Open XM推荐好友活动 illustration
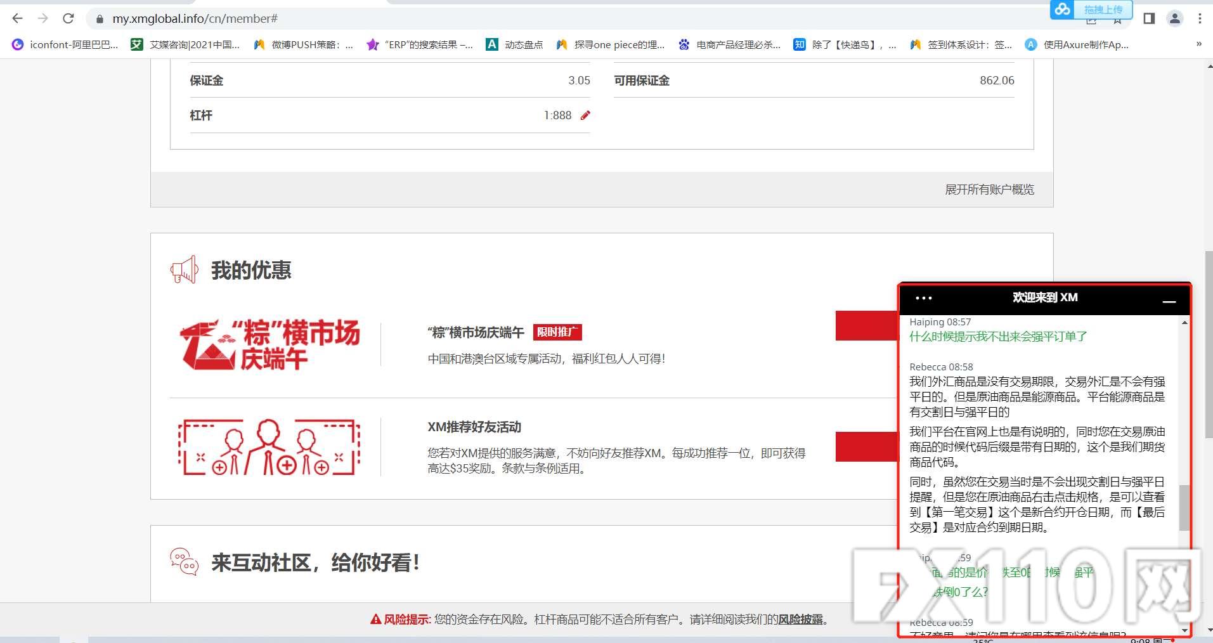The image size is (1213, 643). [269, 447]
